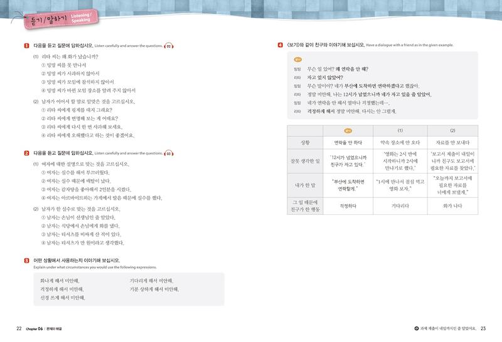The width and height of the screenshot is (502, 342).
Task: Click dialogue line 자고 있지 않았어?
Action: (x=325, y=78)
